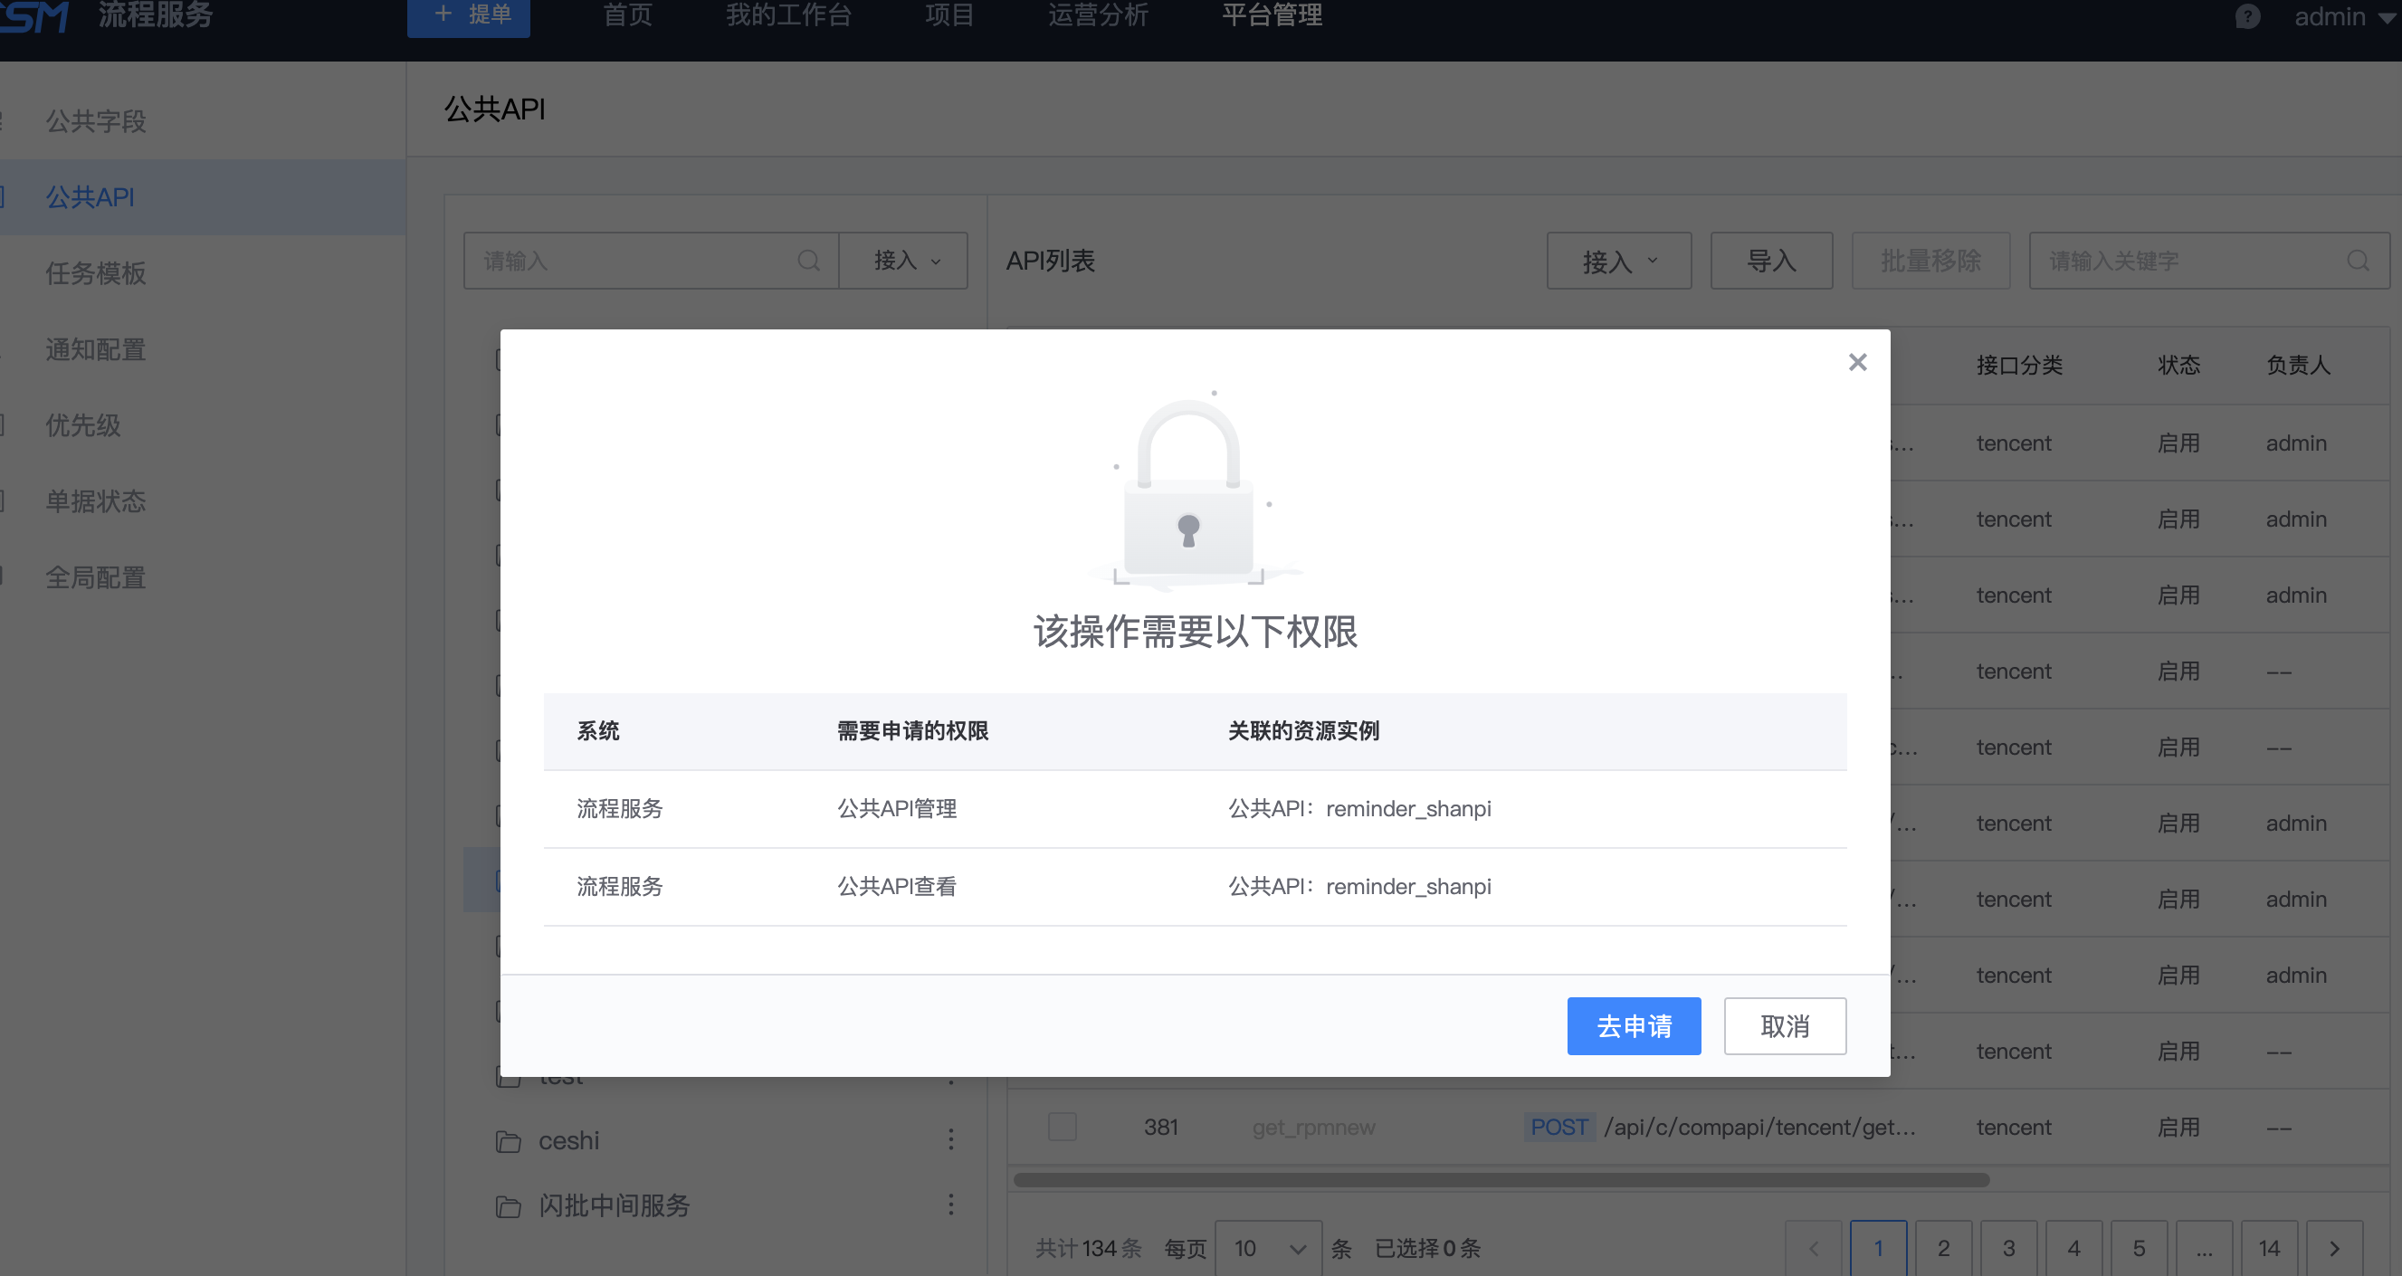Click the left tree search input 请输入
The width and height of the screenshot is (2402, 1276).
pos(651,260)
